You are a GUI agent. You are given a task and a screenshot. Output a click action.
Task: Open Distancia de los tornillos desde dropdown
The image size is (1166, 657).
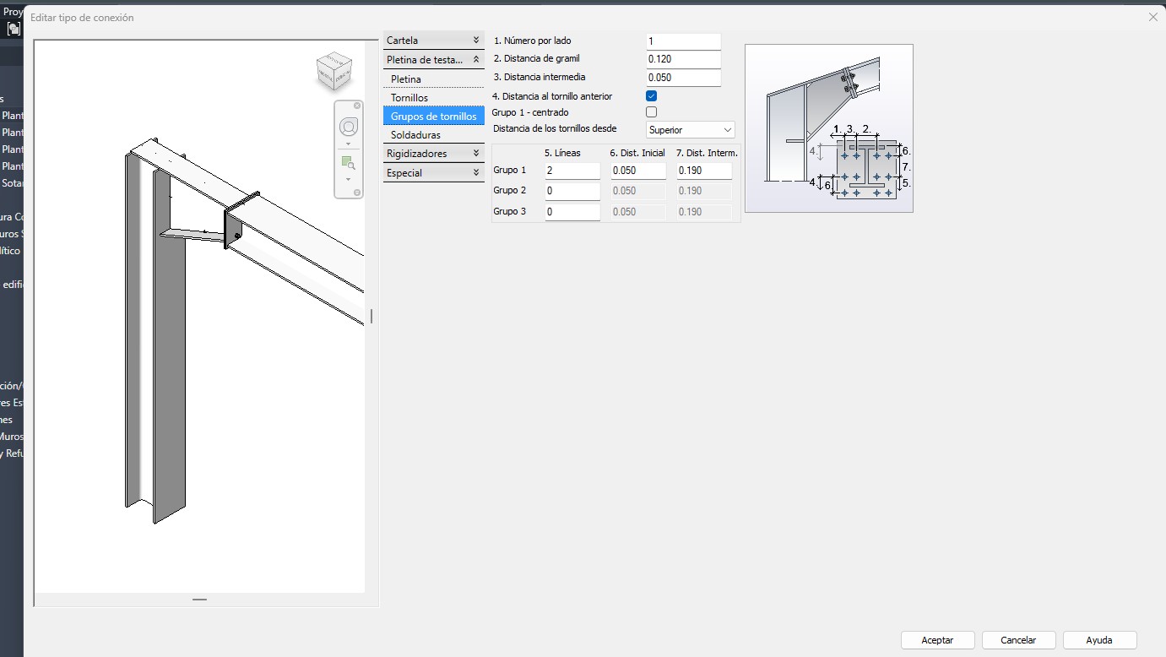691,130
